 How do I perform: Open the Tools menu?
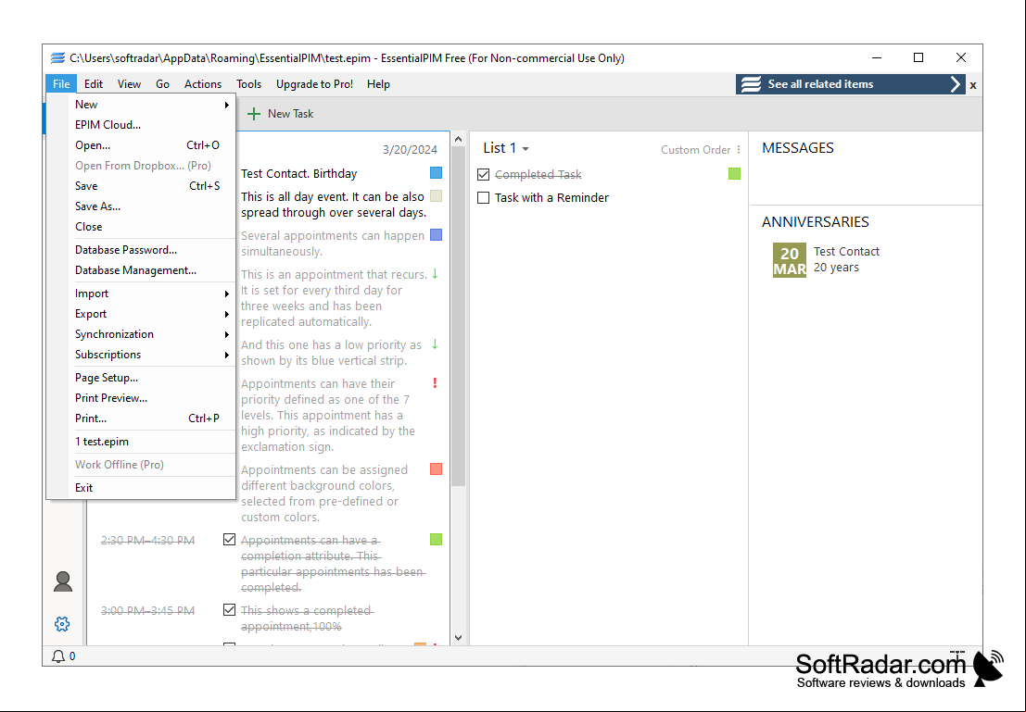point(248,84)
